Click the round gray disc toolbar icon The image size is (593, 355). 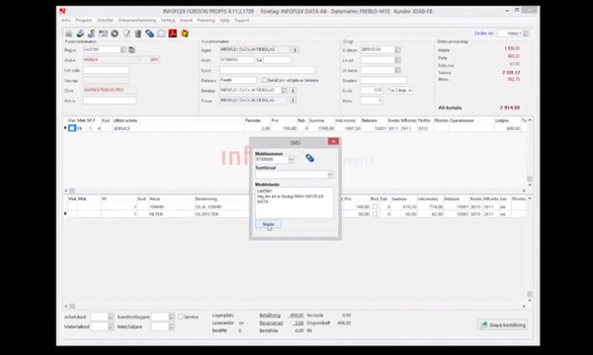click(x=115, y=34)
